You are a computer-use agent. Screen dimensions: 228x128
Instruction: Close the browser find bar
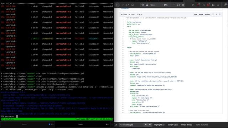pyautogui.click(x=116, y=125)
